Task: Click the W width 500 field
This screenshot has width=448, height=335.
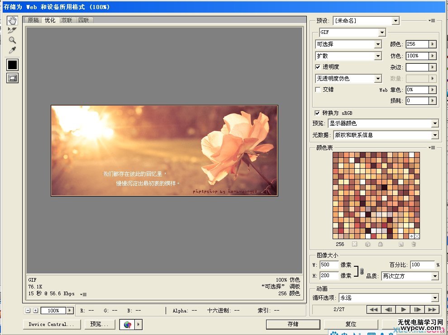Action: (x=329, y=265)
